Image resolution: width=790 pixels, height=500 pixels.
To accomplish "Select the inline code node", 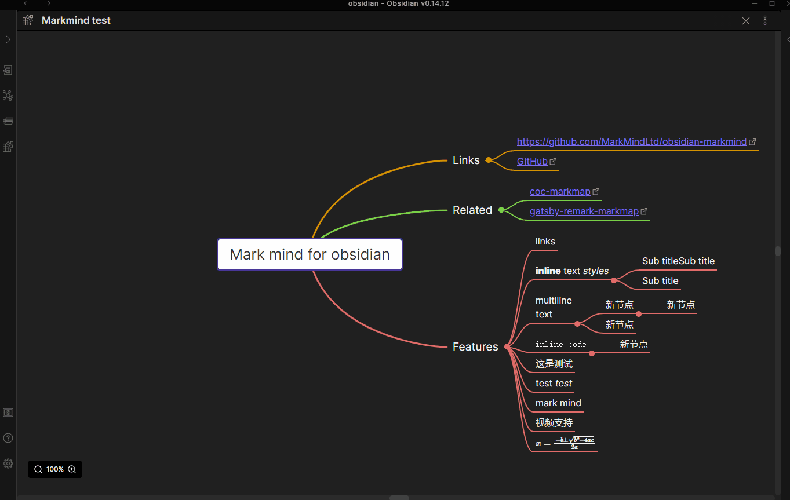I will [x=561, y=344].
